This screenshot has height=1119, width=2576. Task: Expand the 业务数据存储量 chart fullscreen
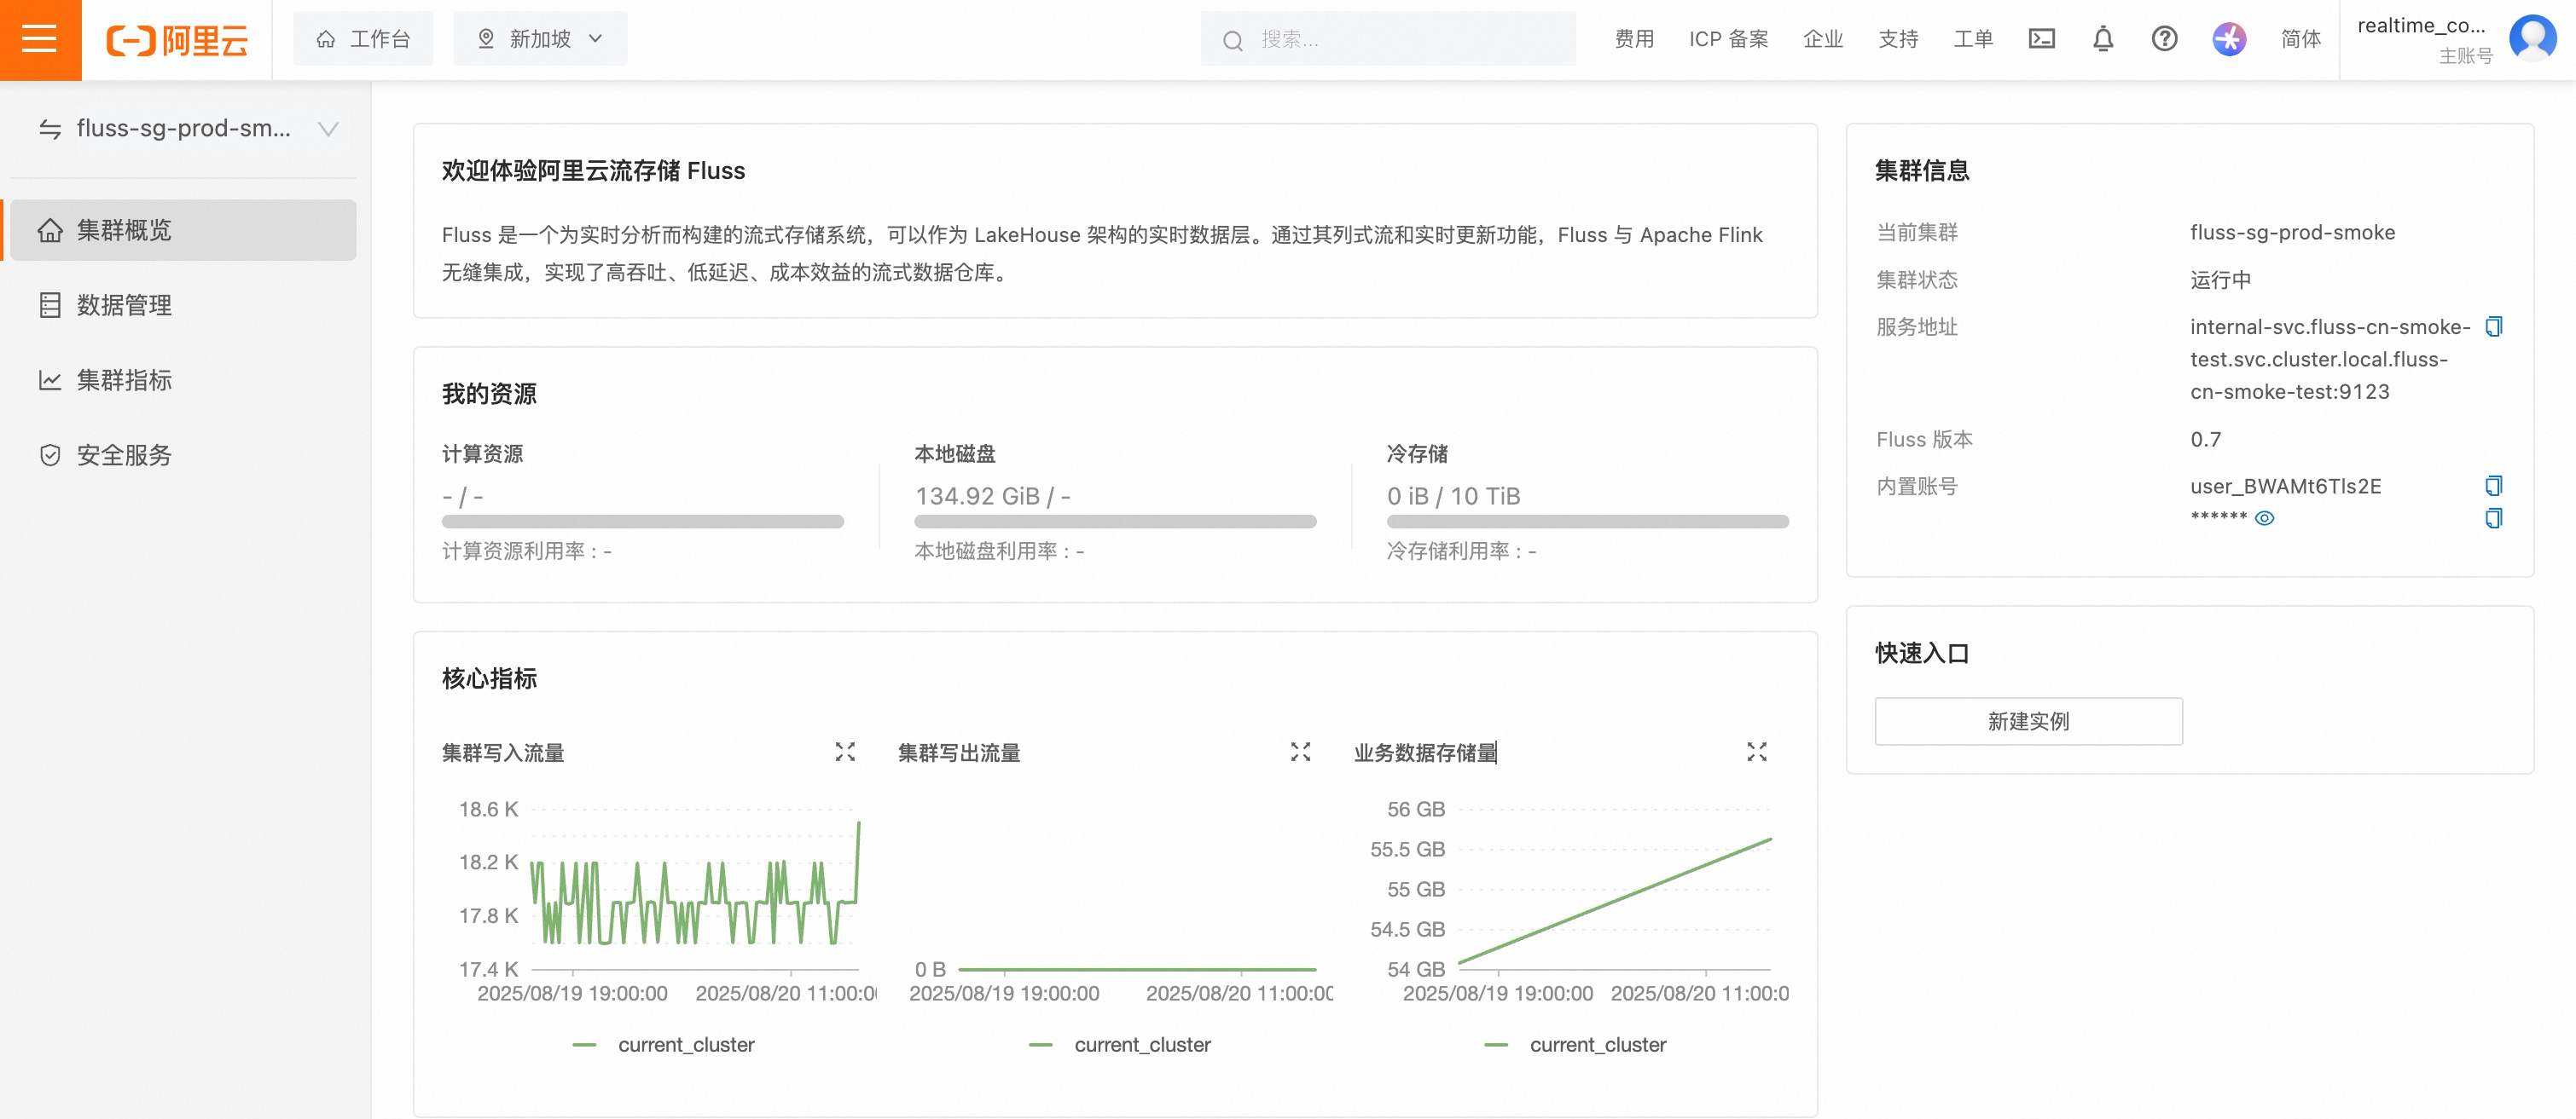point(1756,752)
